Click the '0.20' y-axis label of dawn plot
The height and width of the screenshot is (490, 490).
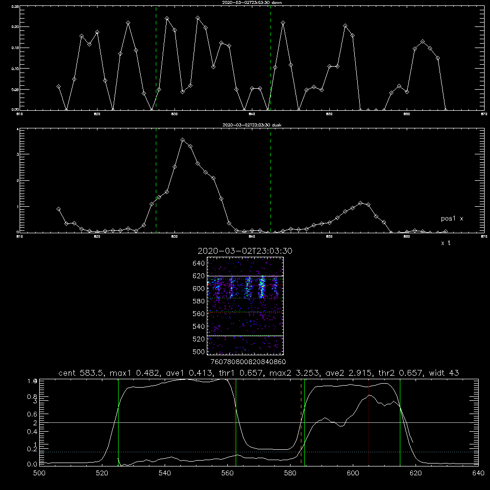click(15, 27)
